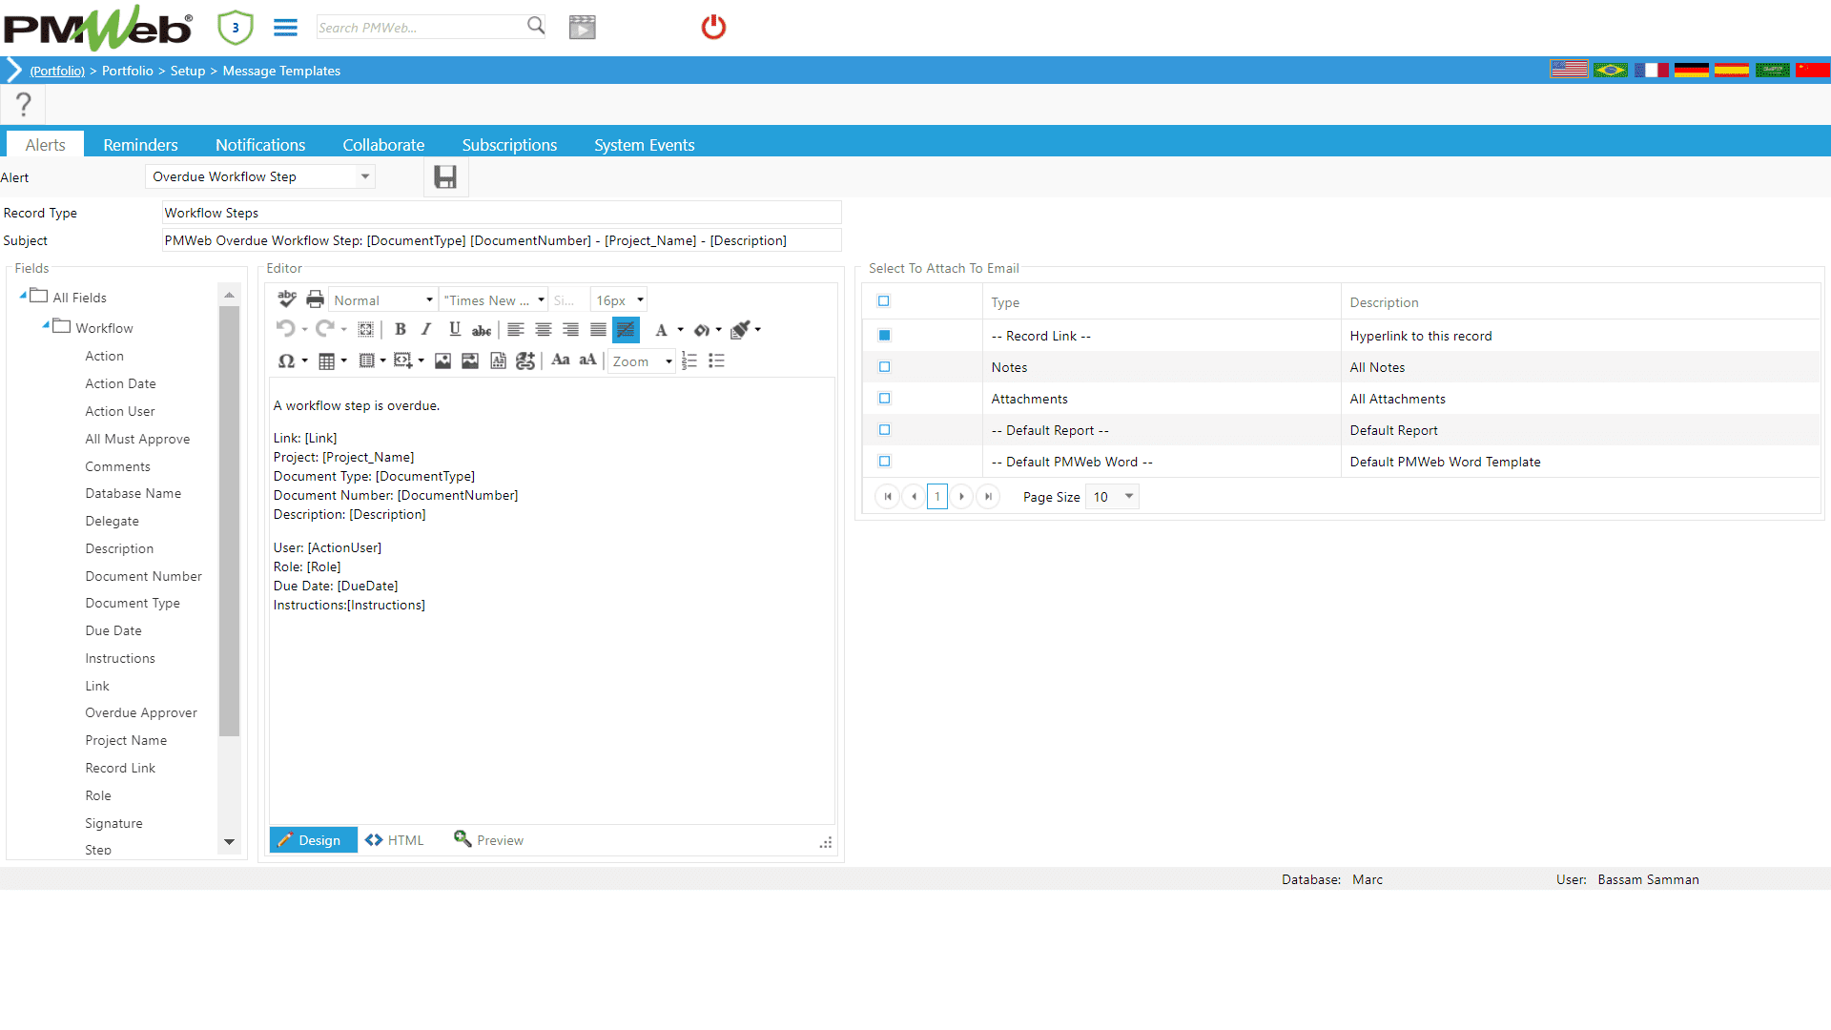1831x1030 pixels.
Task: Click the spell check icon in editor
Action: tap(286, 299)
